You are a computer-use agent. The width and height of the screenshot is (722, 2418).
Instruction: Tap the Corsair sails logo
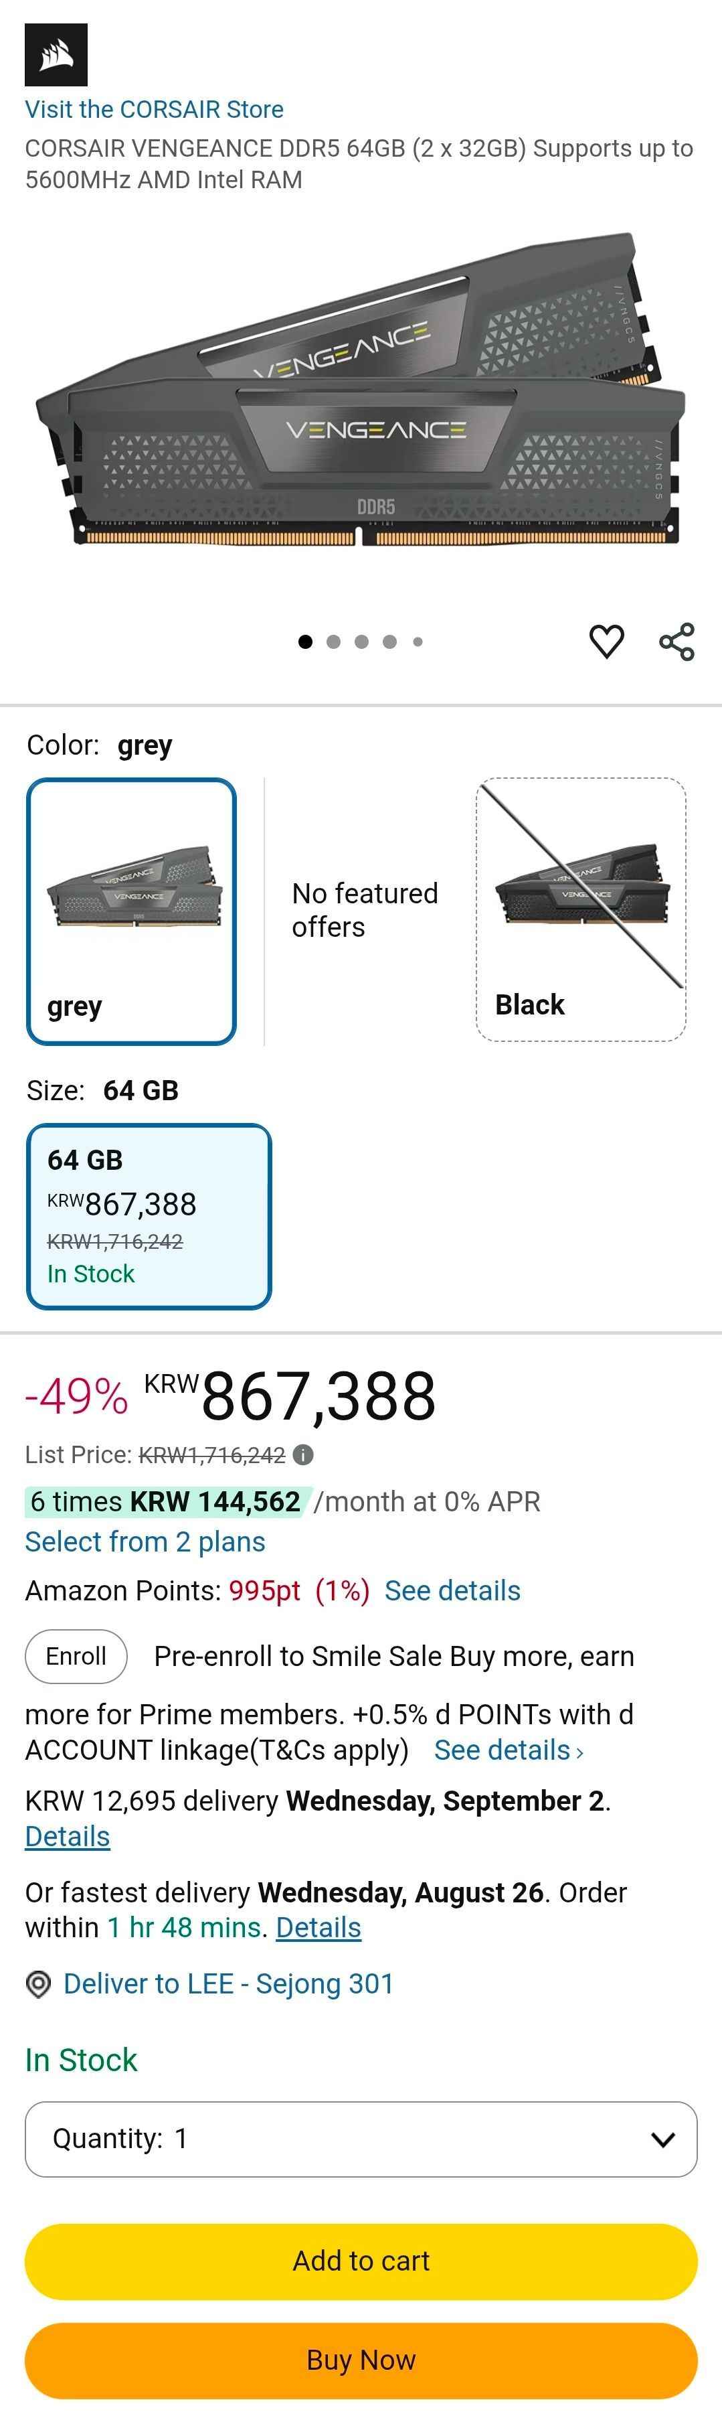click(x=56, y=56)
